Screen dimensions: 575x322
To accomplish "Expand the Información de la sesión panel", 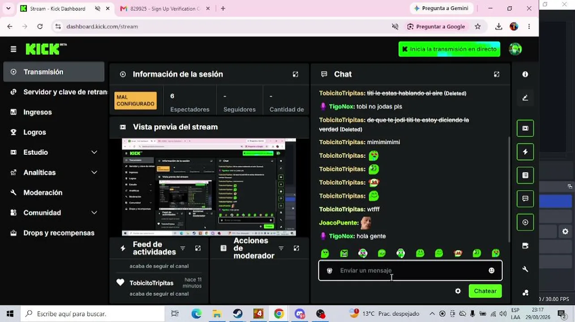I will click(296, 74).
